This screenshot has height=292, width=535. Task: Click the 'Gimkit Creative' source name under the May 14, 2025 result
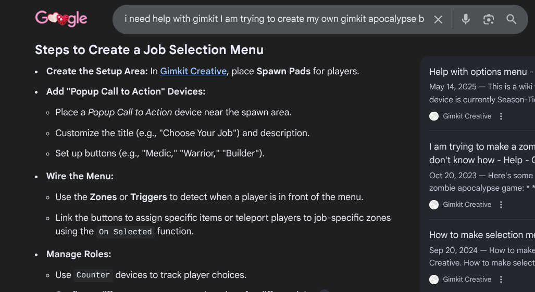pyautogui.click(x=467, y=116)
